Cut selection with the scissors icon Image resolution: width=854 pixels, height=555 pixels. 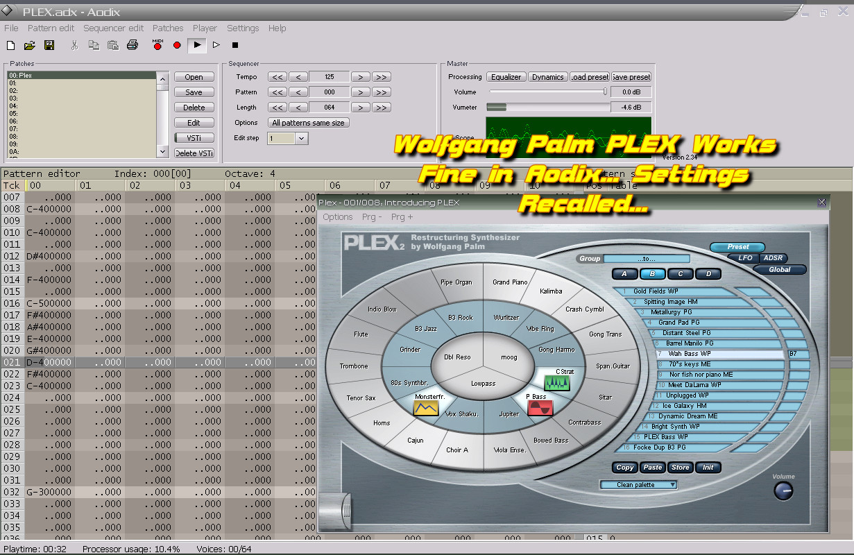click(74, 45)
